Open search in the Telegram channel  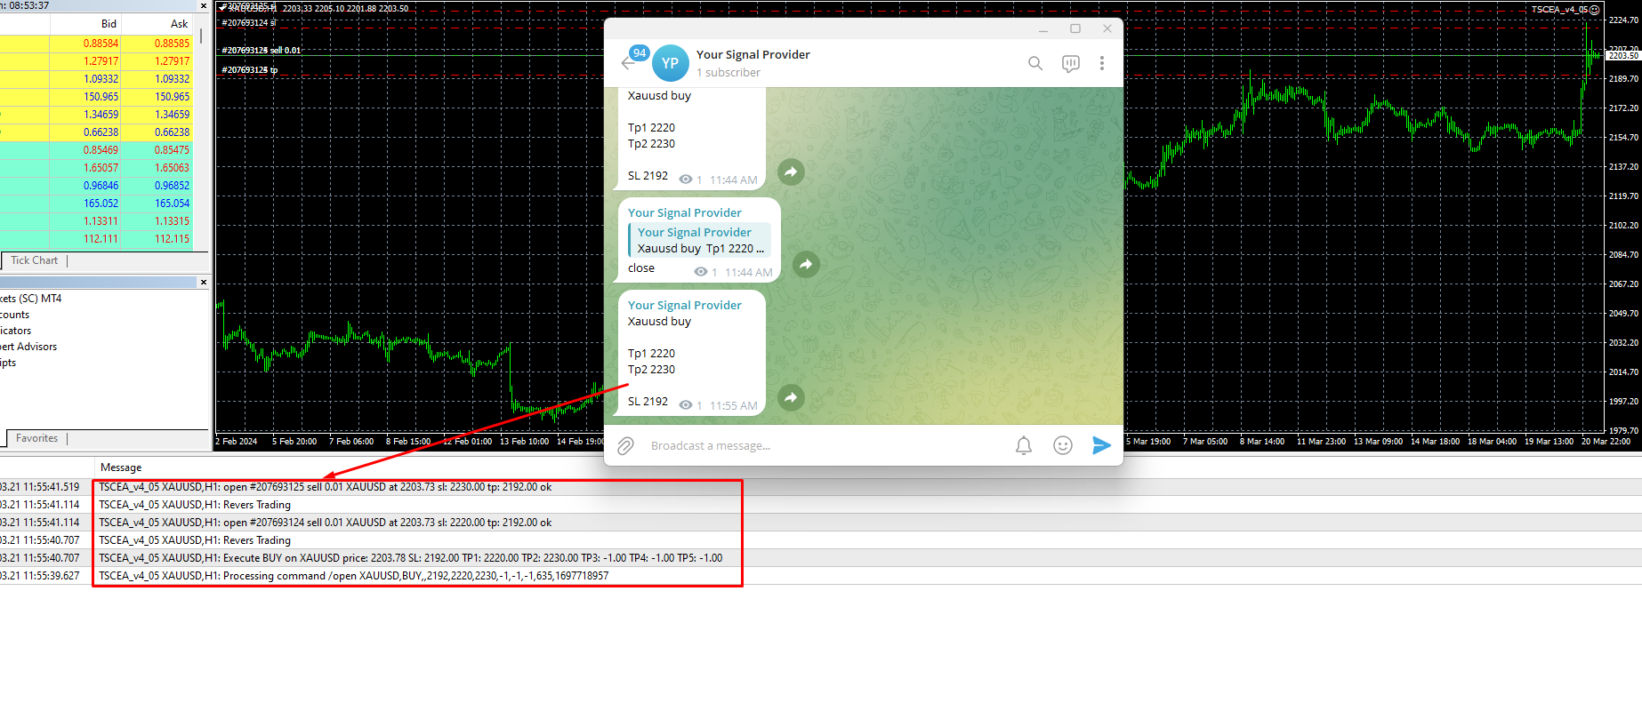click(x=1035, y=63)
